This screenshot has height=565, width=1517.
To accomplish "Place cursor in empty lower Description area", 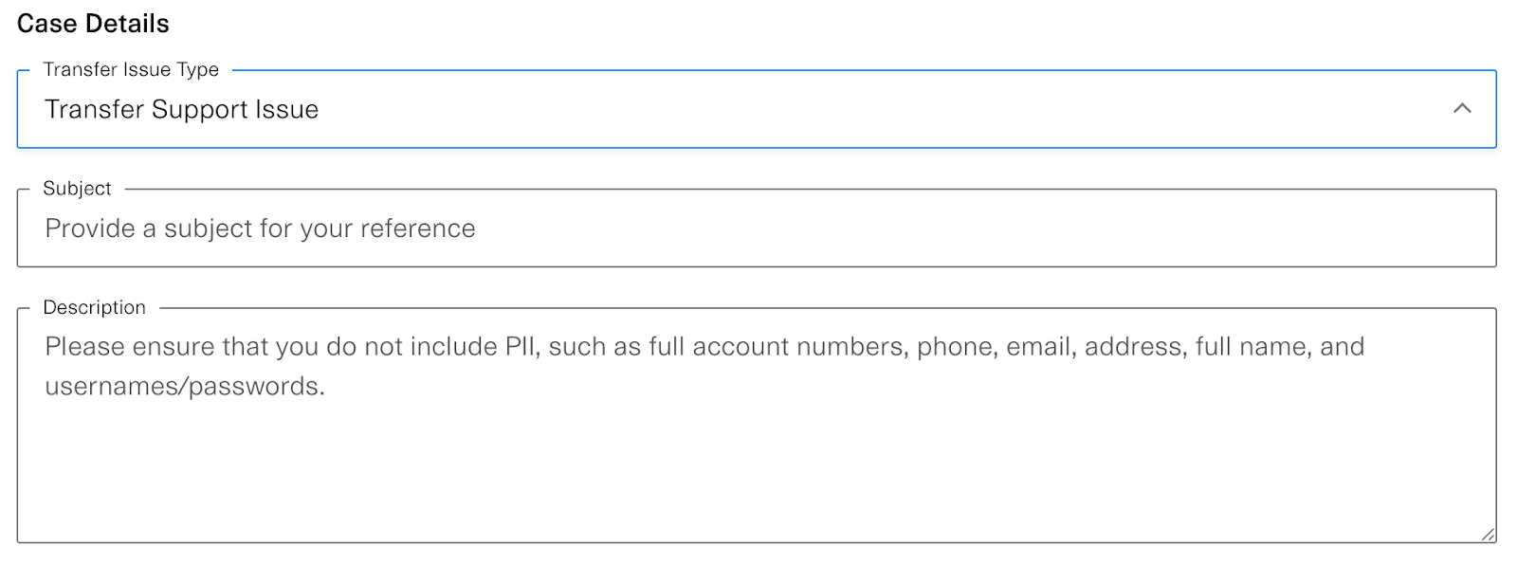I will [x=756, y=474].
